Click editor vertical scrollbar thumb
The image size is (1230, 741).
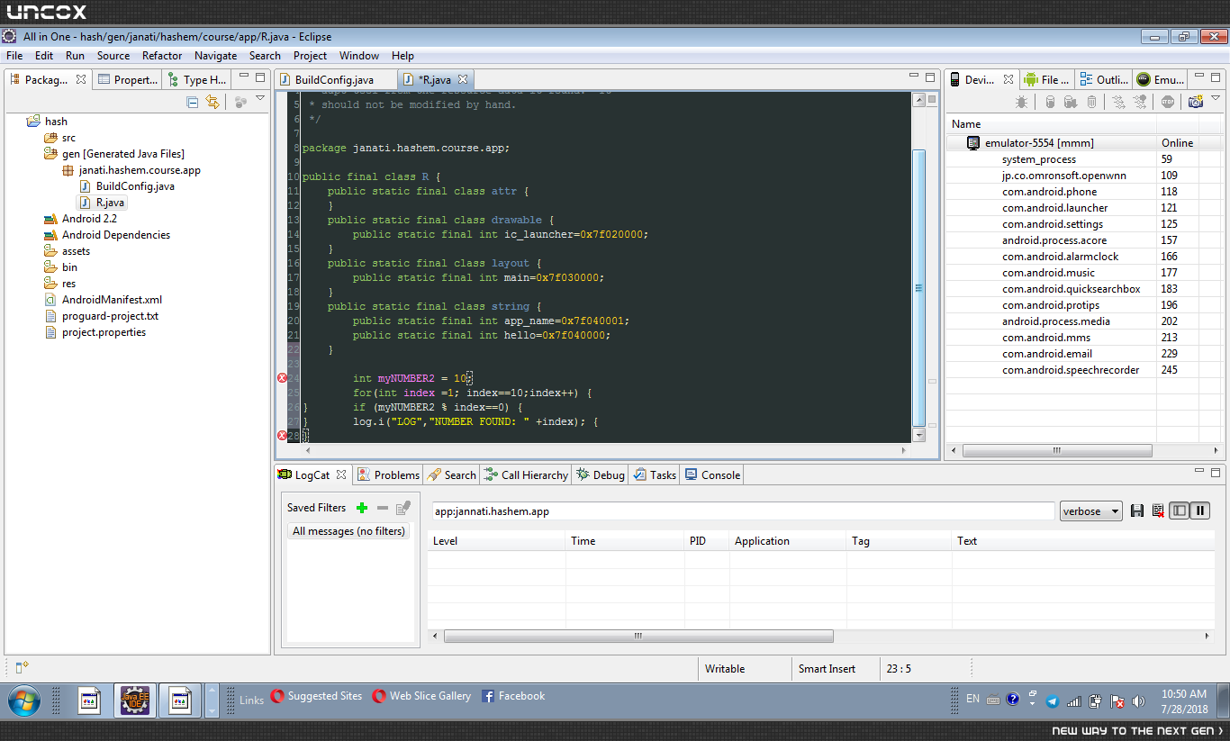click(x=919, y=287)
